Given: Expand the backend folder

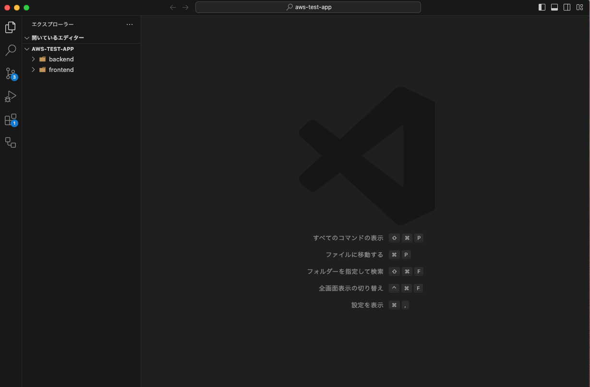Looking at the screenshot, I should coord(33,59).
